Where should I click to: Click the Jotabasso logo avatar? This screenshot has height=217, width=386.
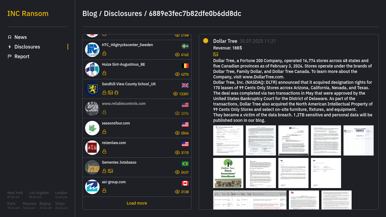coord(92,167)
